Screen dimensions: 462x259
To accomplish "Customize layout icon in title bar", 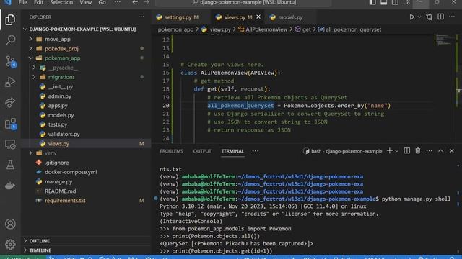I will coord(406,2).
